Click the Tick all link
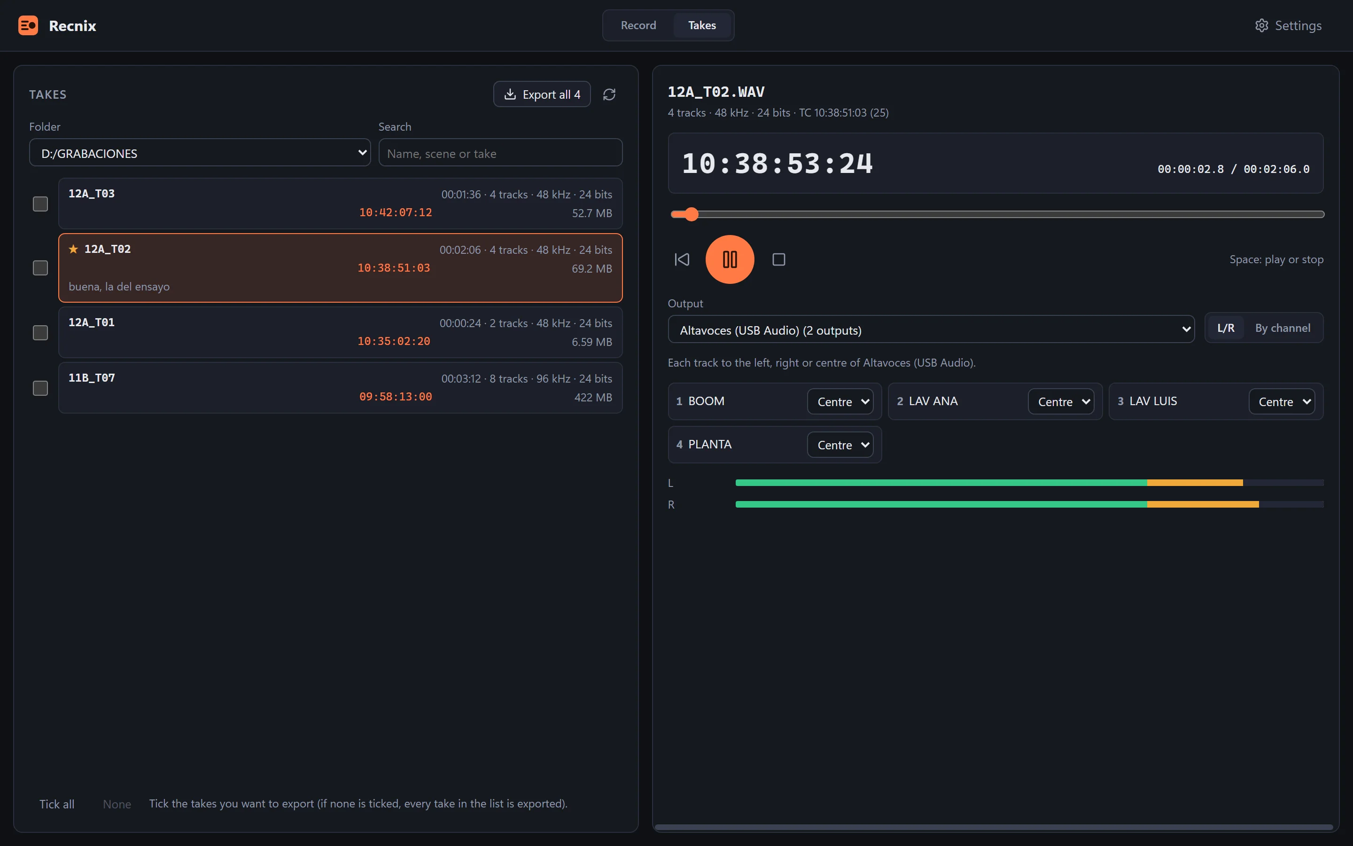Viewport: 1353px width, 846px height. click(x=56, y=804)
